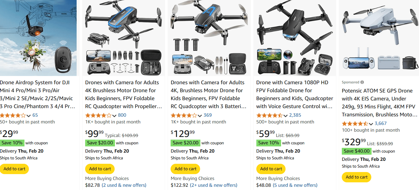
Task: Add the $29.99 Drone Airdrop System to cart
Action: tap(14, 169)
